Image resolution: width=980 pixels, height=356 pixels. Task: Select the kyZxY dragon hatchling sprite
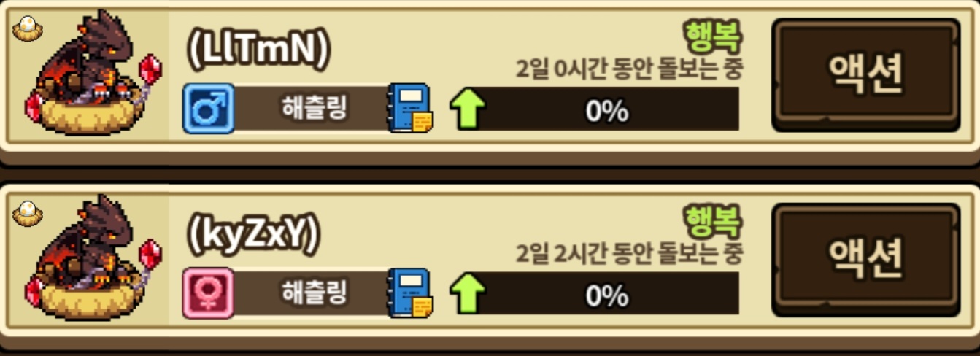93,259
